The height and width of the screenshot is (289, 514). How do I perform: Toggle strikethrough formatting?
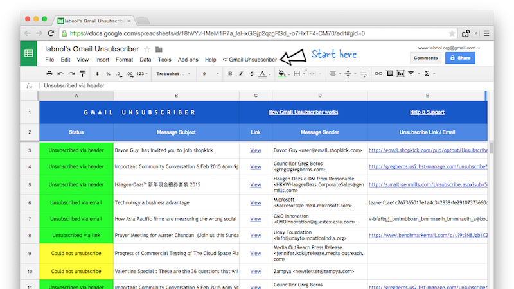click(x=252, y=74)
